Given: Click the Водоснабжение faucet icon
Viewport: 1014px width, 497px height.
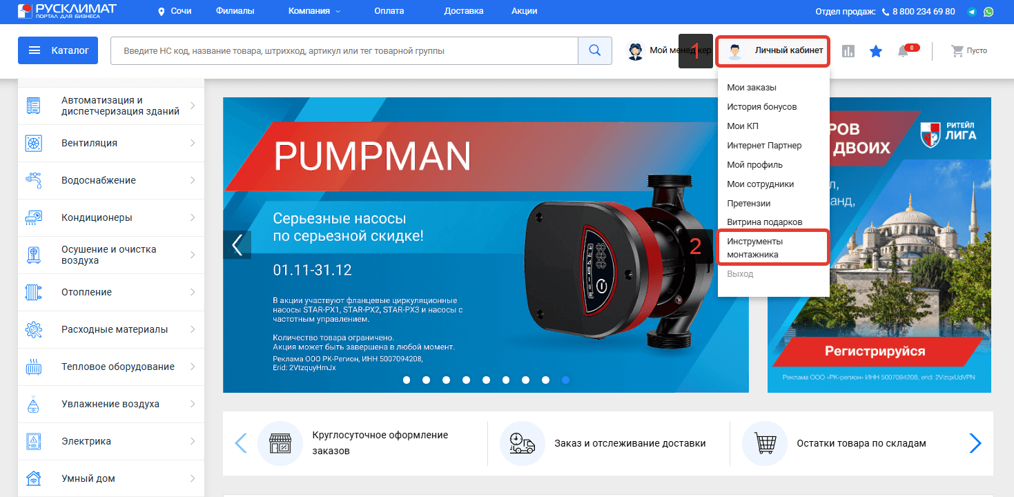Looking at the screenshot, I should coord(34,180).
